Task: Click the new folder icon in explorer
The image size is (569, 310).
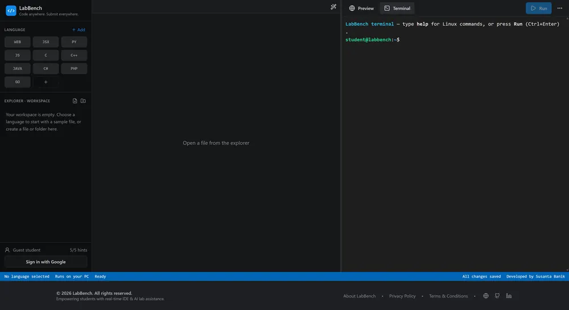Action: (83, 101)
